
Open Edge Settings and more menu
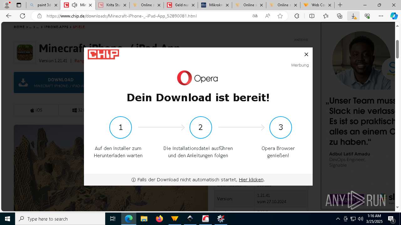381,16
